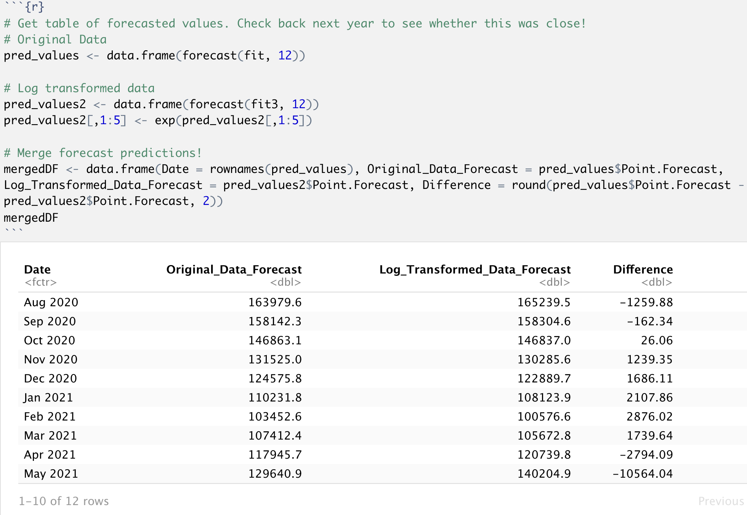
Task: Click the Jan 2021 row label
Action: (48, 397)
